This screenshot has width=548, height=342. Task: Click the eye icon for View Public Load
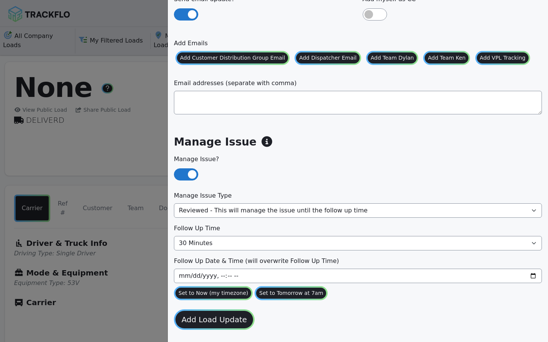click(18, 110)
